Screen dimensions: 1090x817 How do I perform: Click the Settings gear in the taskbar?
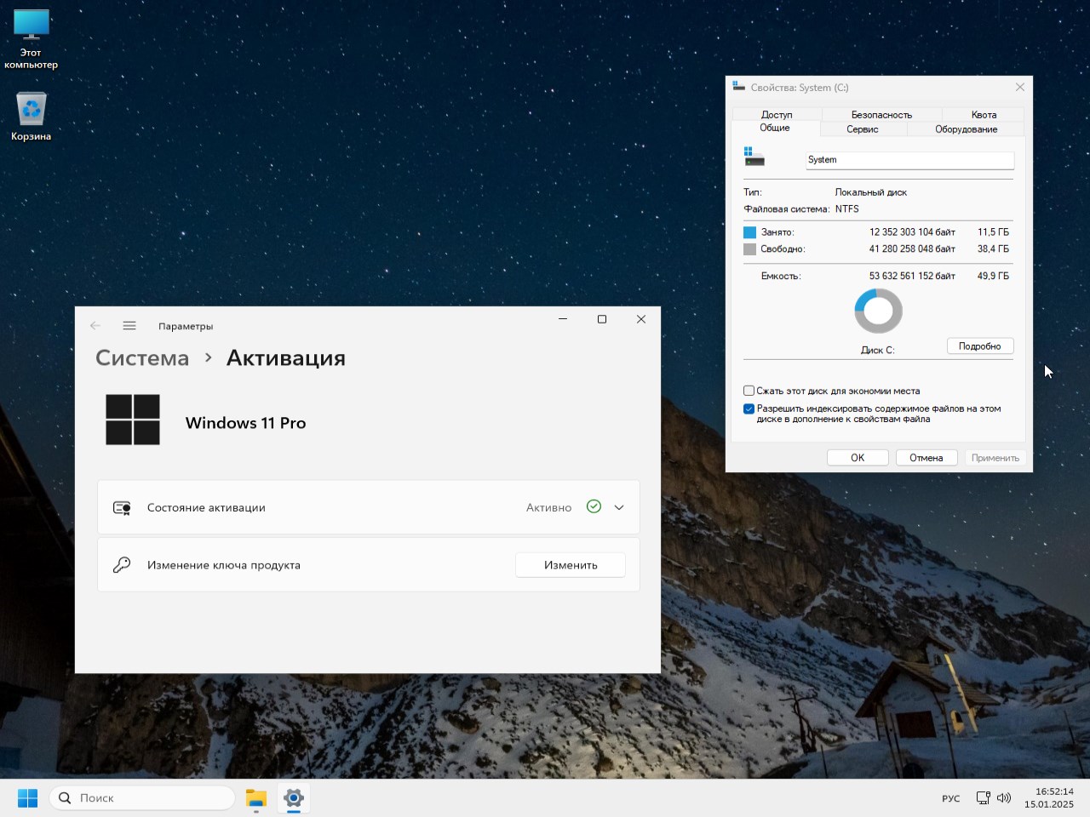(x=294, y=797)
